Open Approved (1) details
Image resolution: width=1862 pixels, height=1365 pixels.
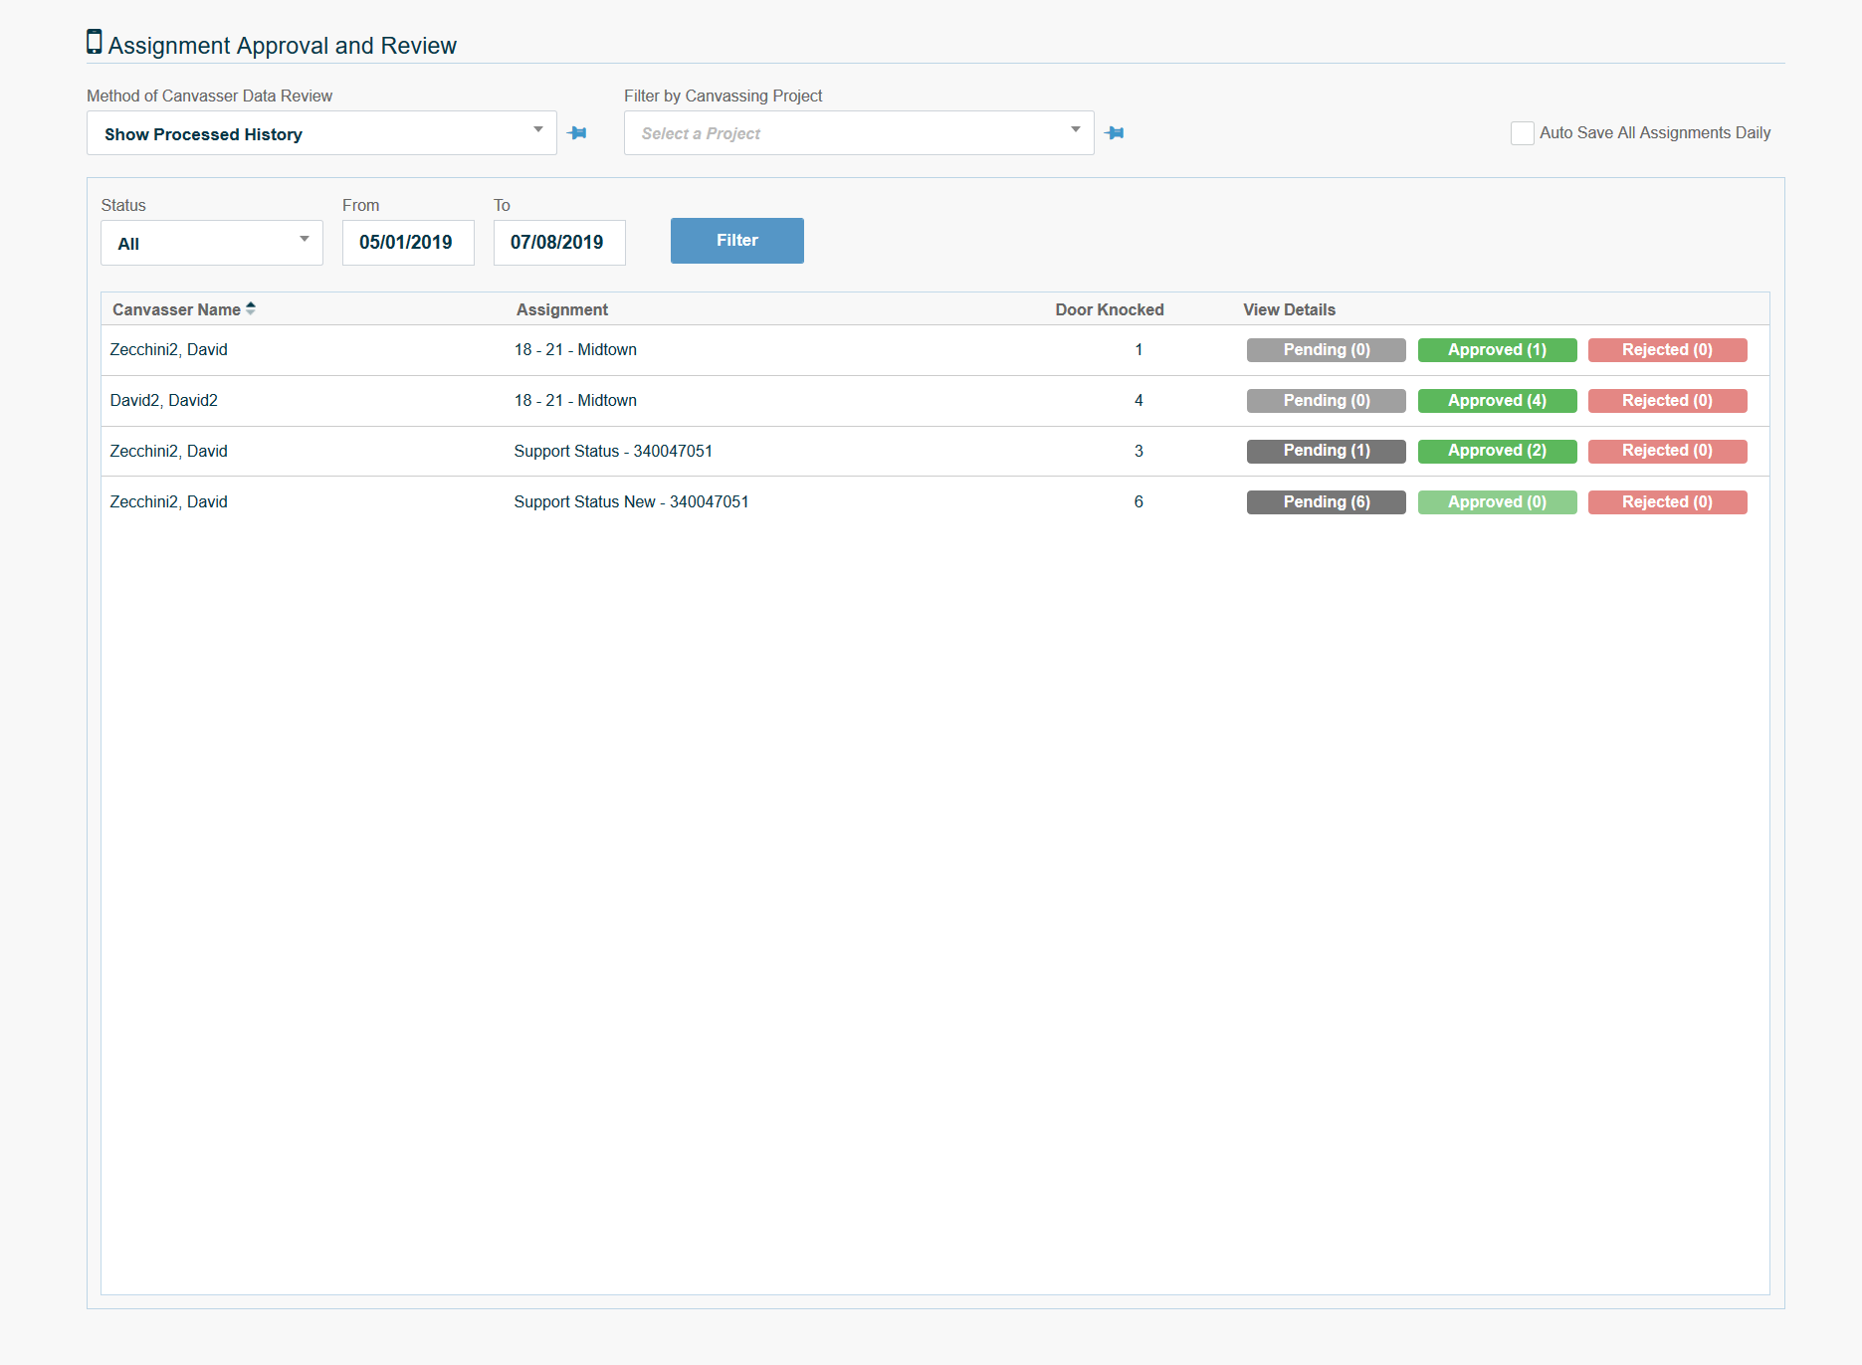pyautogui.click(x=1498, y=350)
